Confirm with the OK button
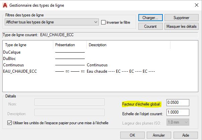Image resolution: width=202 pixels, height=140 pixels. click(x=132, y=135)
